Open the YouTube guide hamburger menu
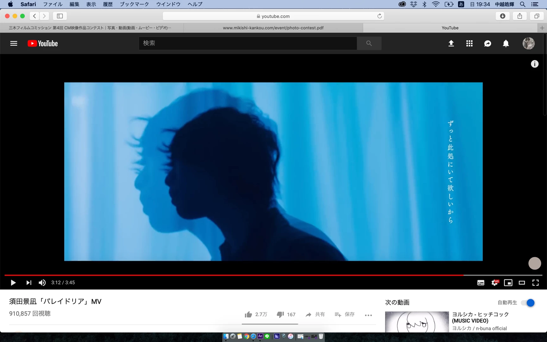The height and width of the screenshot is (342, 547). click(x=14, y=43)
